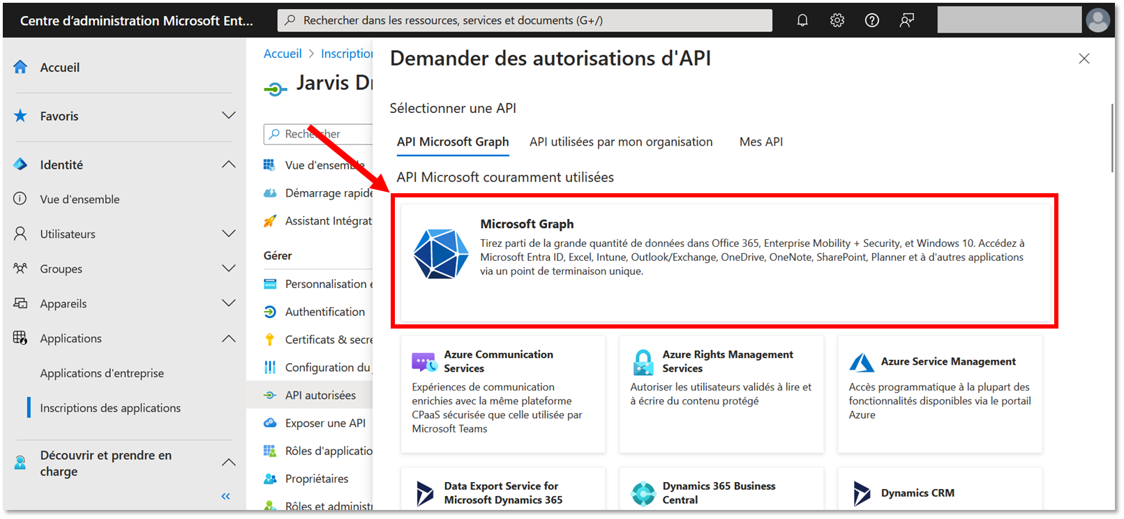Click the Azure Service Management icon
Screen dimensions: 1124x519
(862, 362)
